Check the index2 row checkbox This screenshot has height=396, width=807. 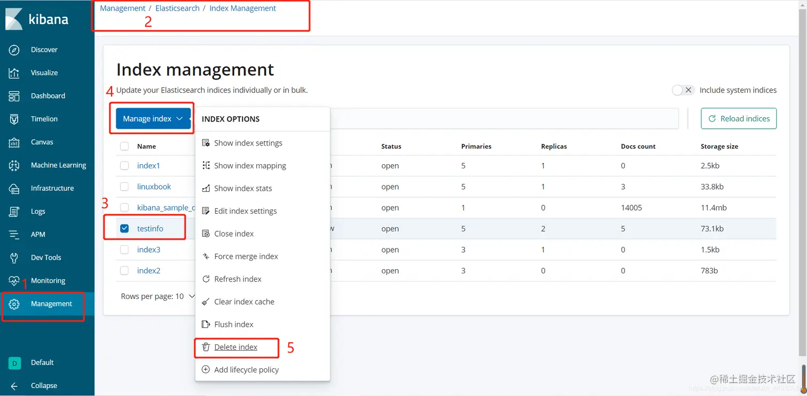coord(124,270)
